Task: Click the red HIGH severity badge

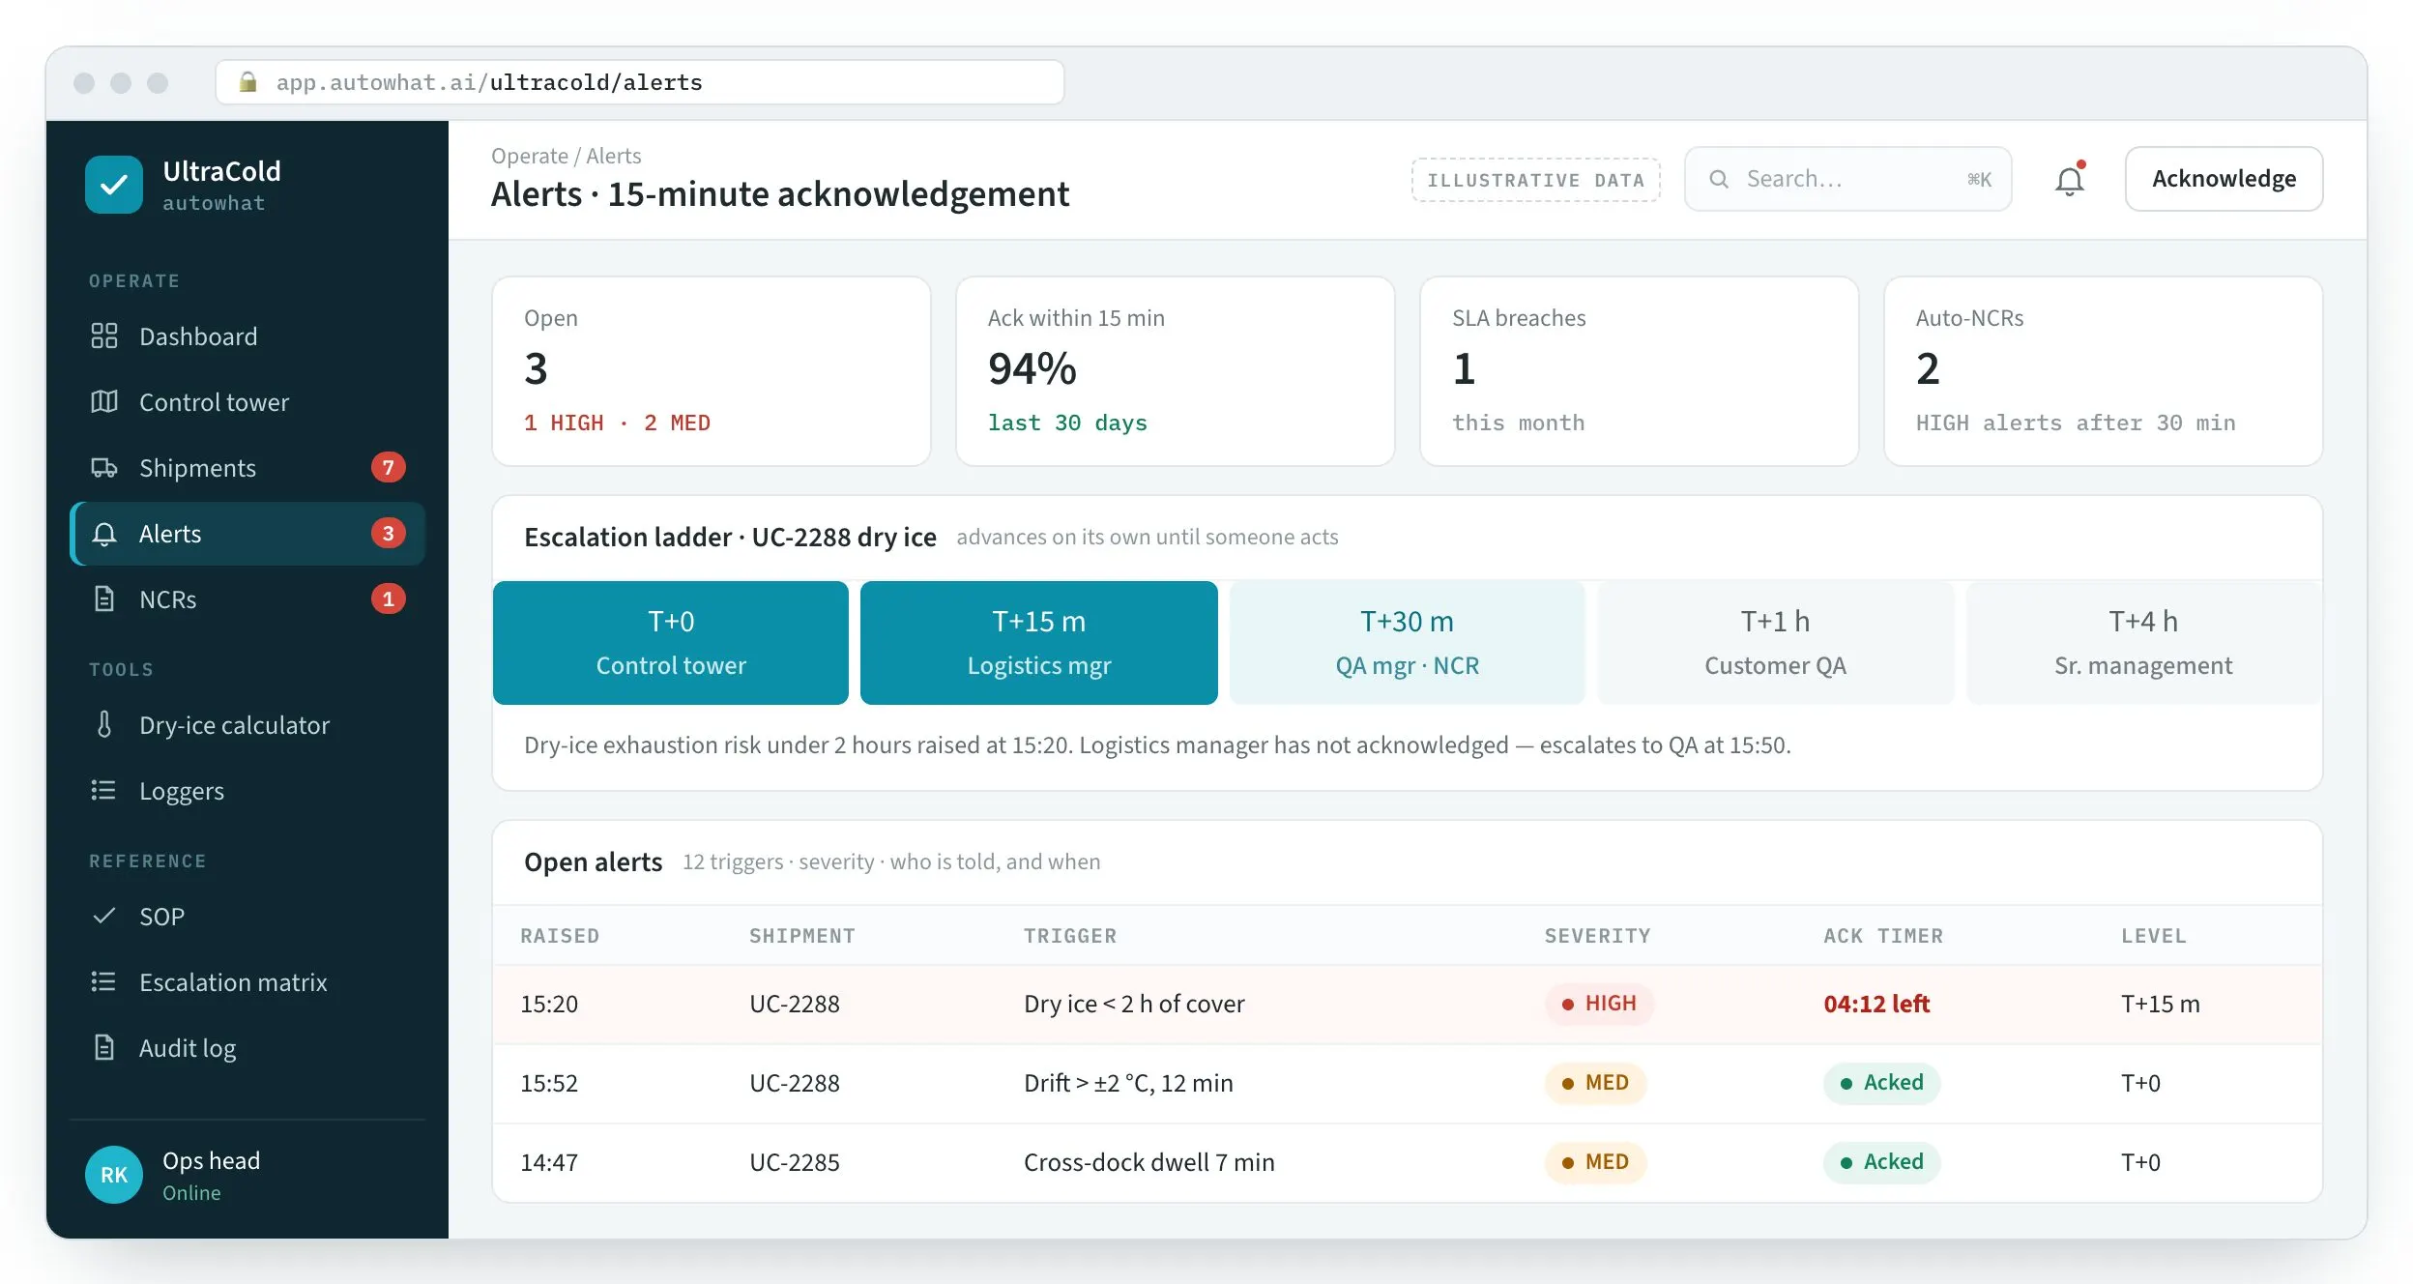Action: [x=1599, y=1004]
